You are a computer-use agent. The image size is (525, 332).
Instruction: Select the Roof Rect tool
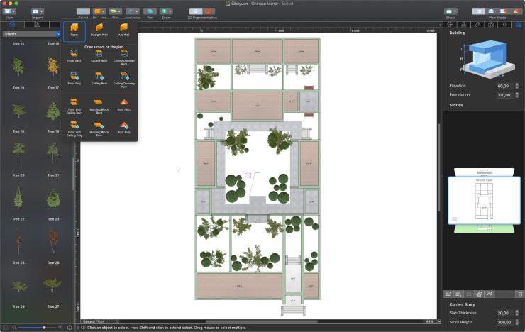click(x=124, y=104)
